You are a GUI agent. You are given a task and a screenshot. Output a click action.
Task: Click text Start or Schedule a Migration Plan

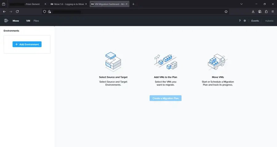click(218, 83)
